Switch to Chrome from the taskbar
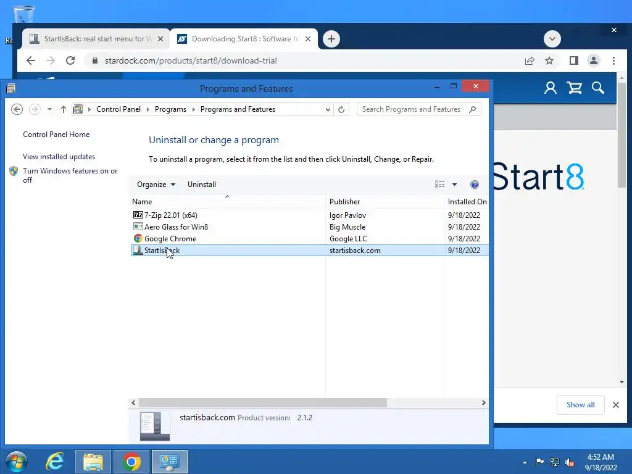Viewport: 632px width, 474px height. pyautogui.click(x=131, y=462)
